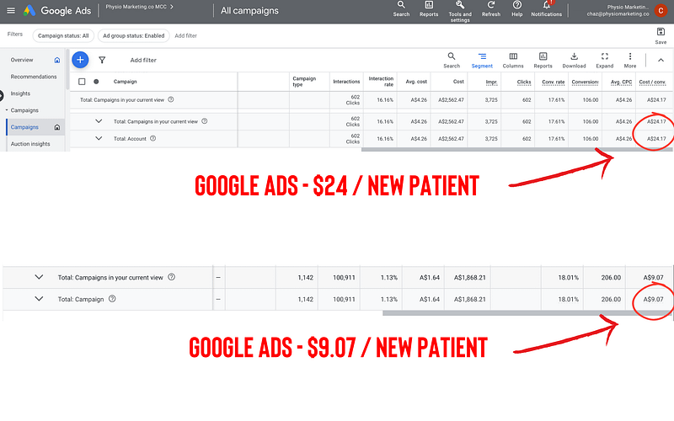Screen dimensions: 674x421
Task: Sort by Conv. rate column header
Action: pos(554,82)
